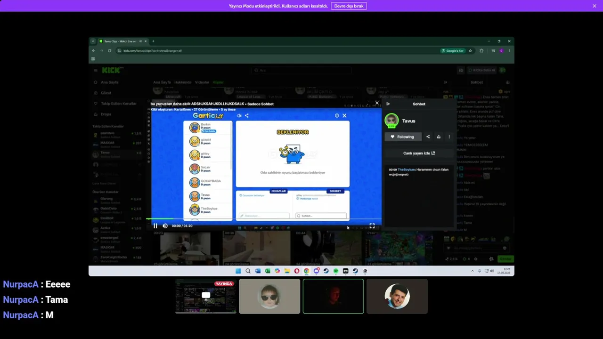This screenshot has height=339, width=603.
Task: Open Gözat in the Kick sidebar
Action: 106,93
